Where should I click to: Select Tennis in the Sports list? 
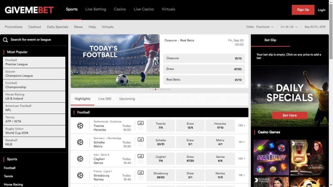click(8, 176)
